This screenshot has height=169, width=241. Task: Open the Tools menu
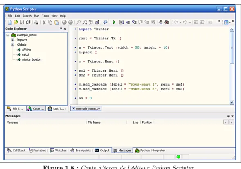click(45, 16)
